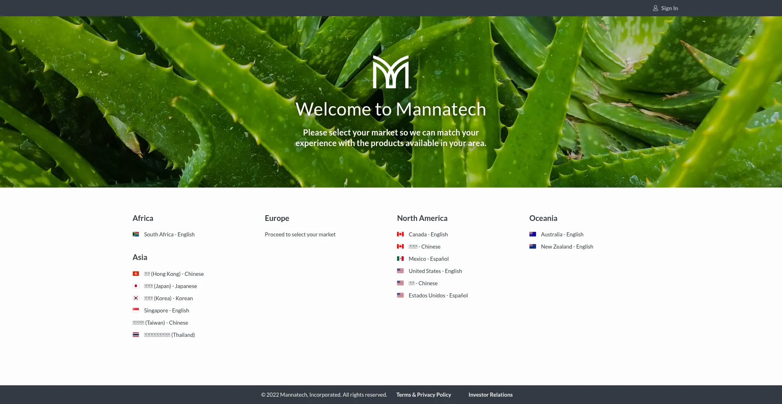The image size is (782, 404).
Task: Select Canada - English market
Action: [x=428, y=234]
